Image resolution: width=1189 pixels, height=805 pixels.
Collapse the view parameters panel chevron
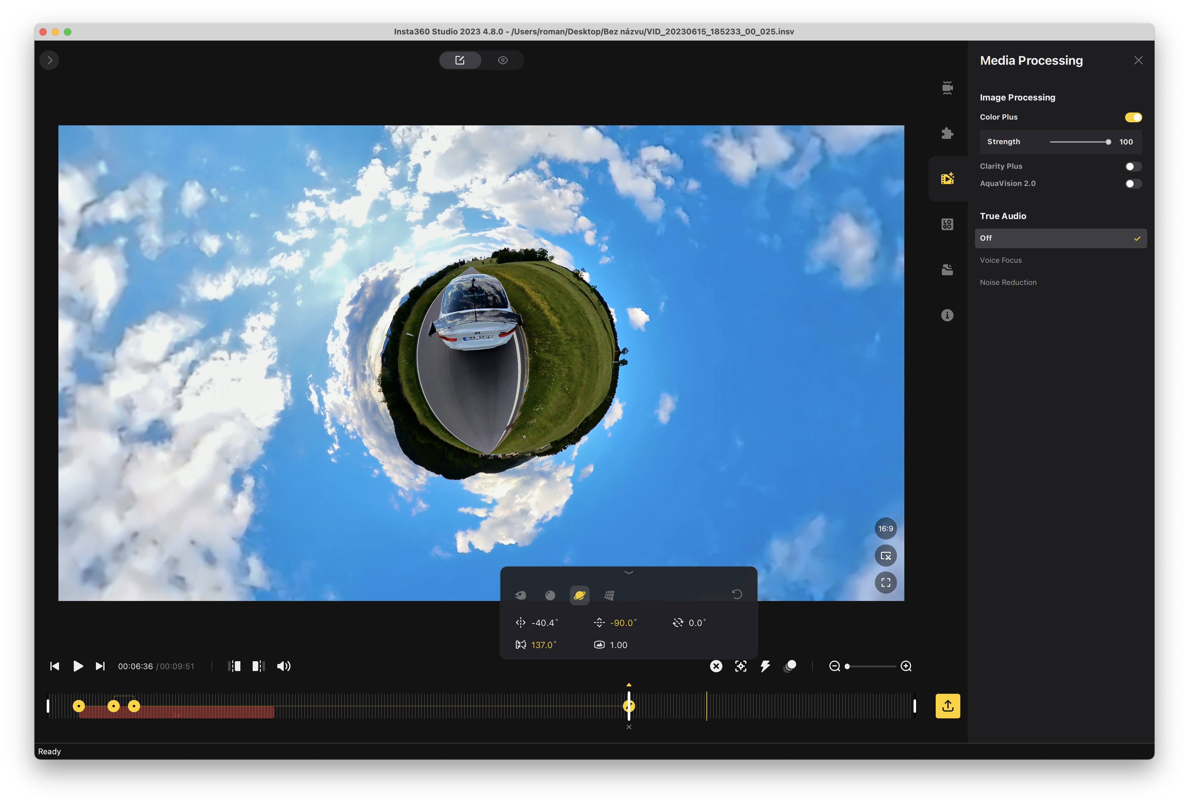click(629, 573)
